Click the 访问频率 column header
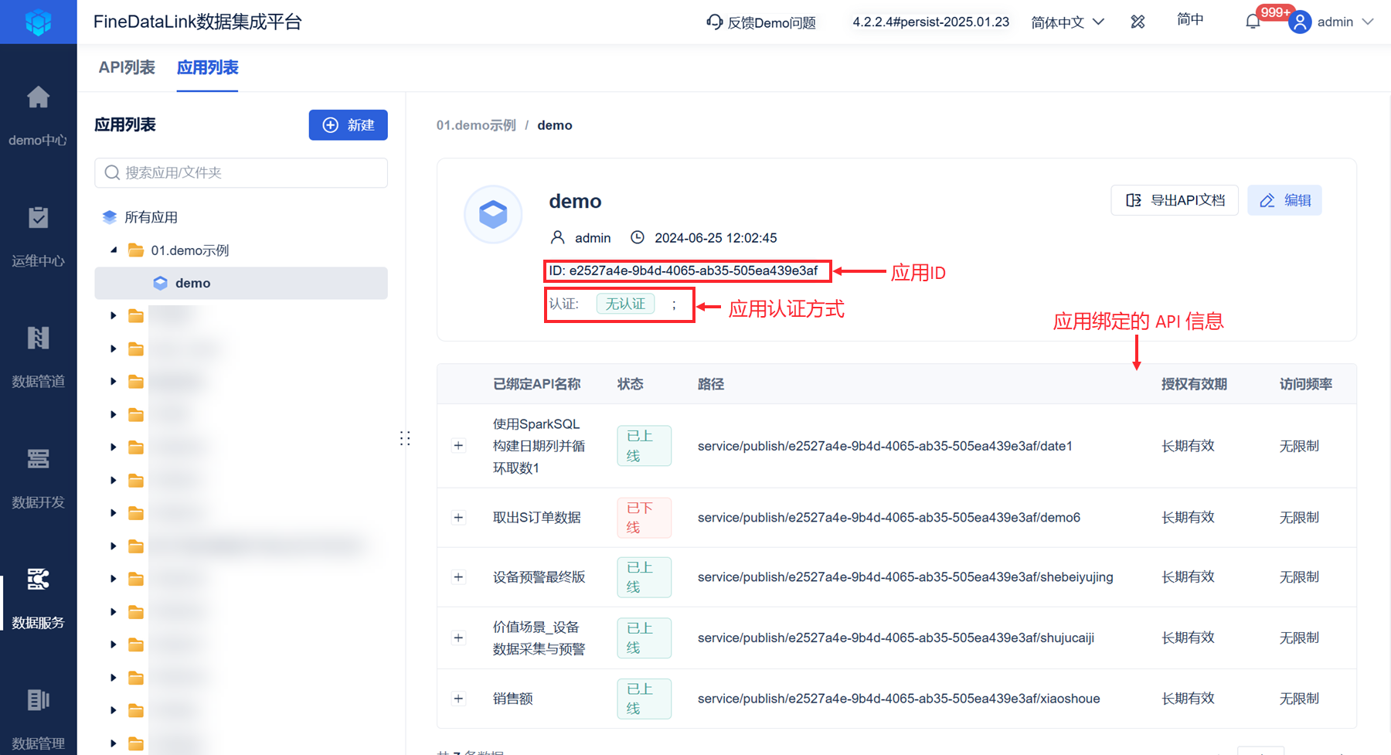 (x=1306, y=384)
